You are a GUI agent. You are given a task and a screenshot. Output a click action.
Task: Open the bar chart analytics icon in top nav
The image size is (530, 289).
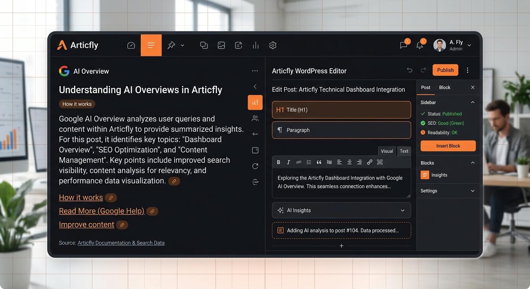[x=256, y=45]
